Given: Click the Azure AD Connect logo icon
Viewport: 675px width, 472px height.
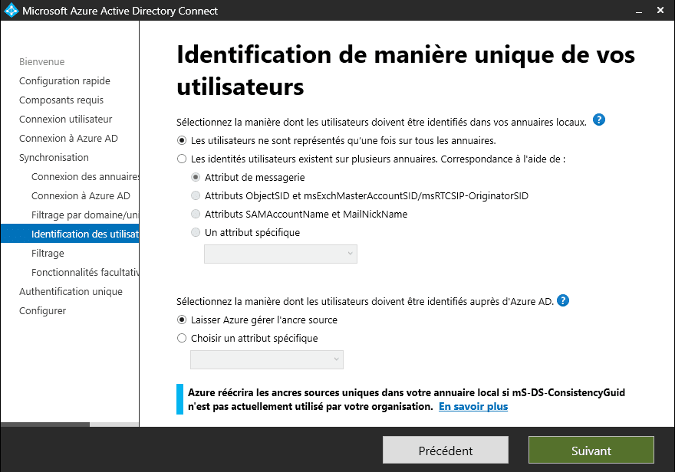Looking at the screenshot, I should [10, 11].
